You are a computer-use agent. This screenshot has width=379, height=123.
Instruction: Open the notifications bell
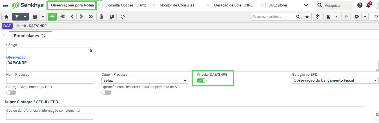pos(368,5)
